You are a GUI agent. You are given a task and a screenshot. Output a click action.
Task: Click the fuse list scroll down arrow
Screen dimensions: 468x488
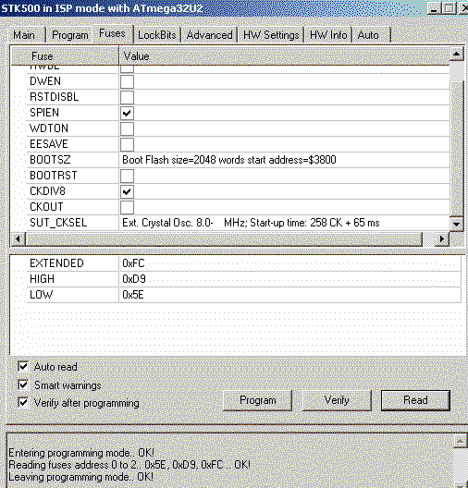point(457,224)
